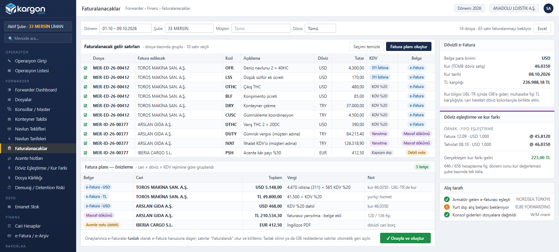Click the Operasyon Listesi sidebar icon
559x252 pixels.
point(9,71)
